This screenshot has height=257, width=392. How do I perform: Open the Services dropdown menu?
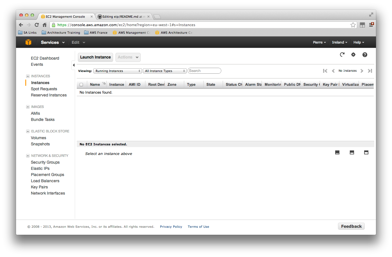[x=53, y=42]
